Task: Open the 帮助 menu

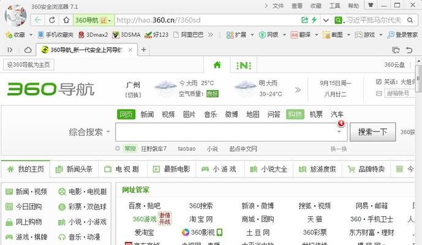Action: 353,6
